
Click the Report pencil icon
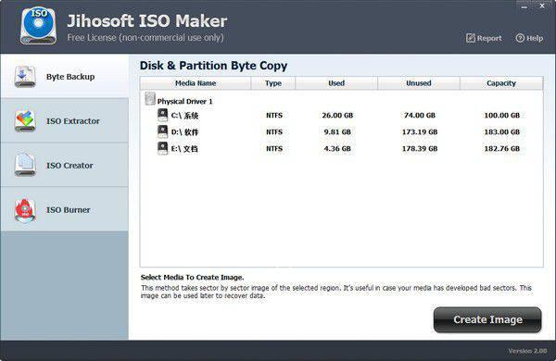click(471, 38)
